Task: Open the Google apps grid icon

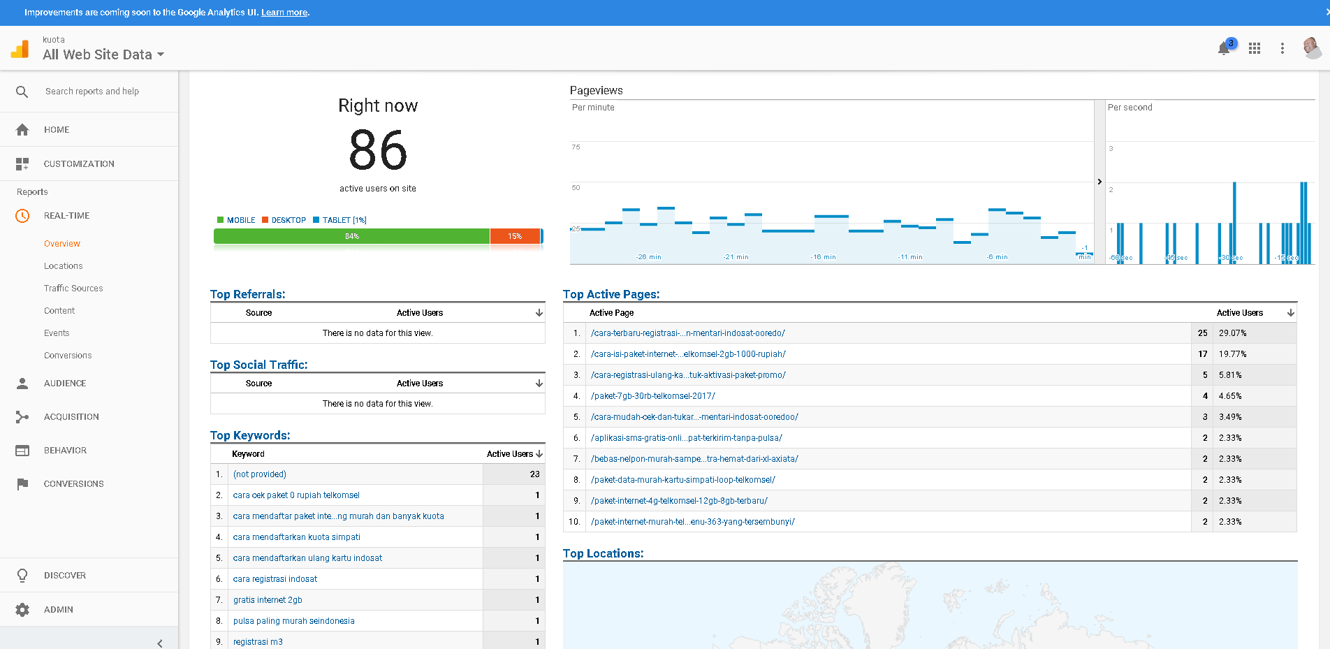Action: click(1255, 48)
